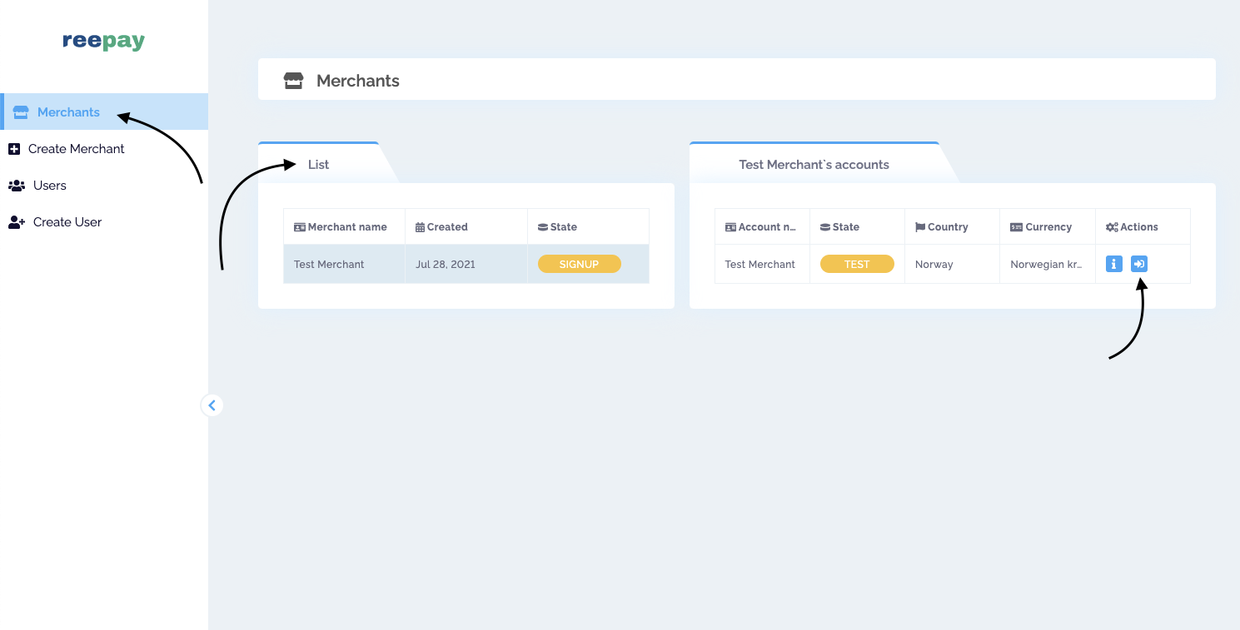Sort by Merchant name column header
This screenshot has height=630, width=1240.
tap(344, 226)
